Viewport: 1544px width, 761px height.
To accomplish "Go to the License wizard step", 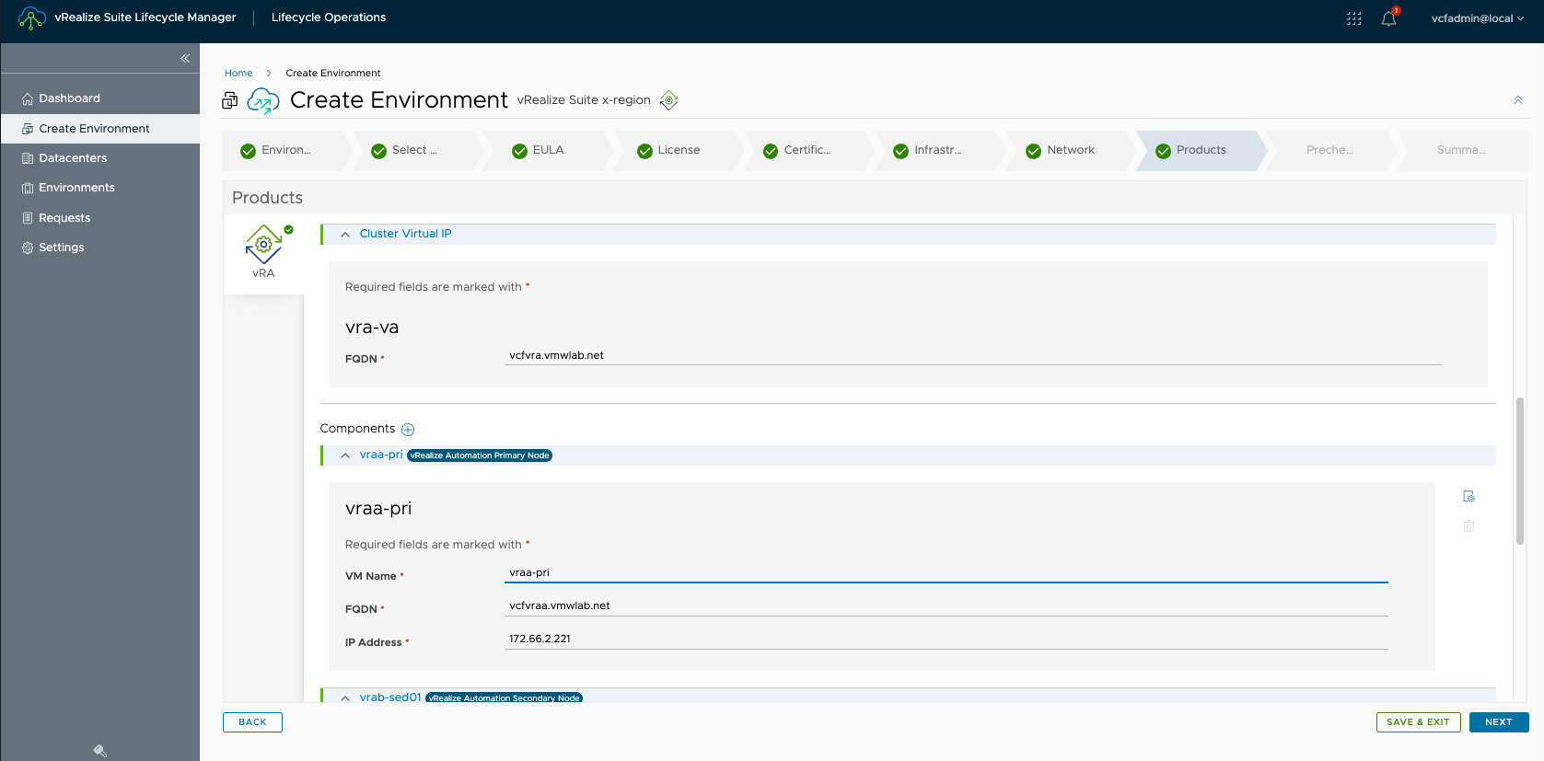I will point(679,150).
